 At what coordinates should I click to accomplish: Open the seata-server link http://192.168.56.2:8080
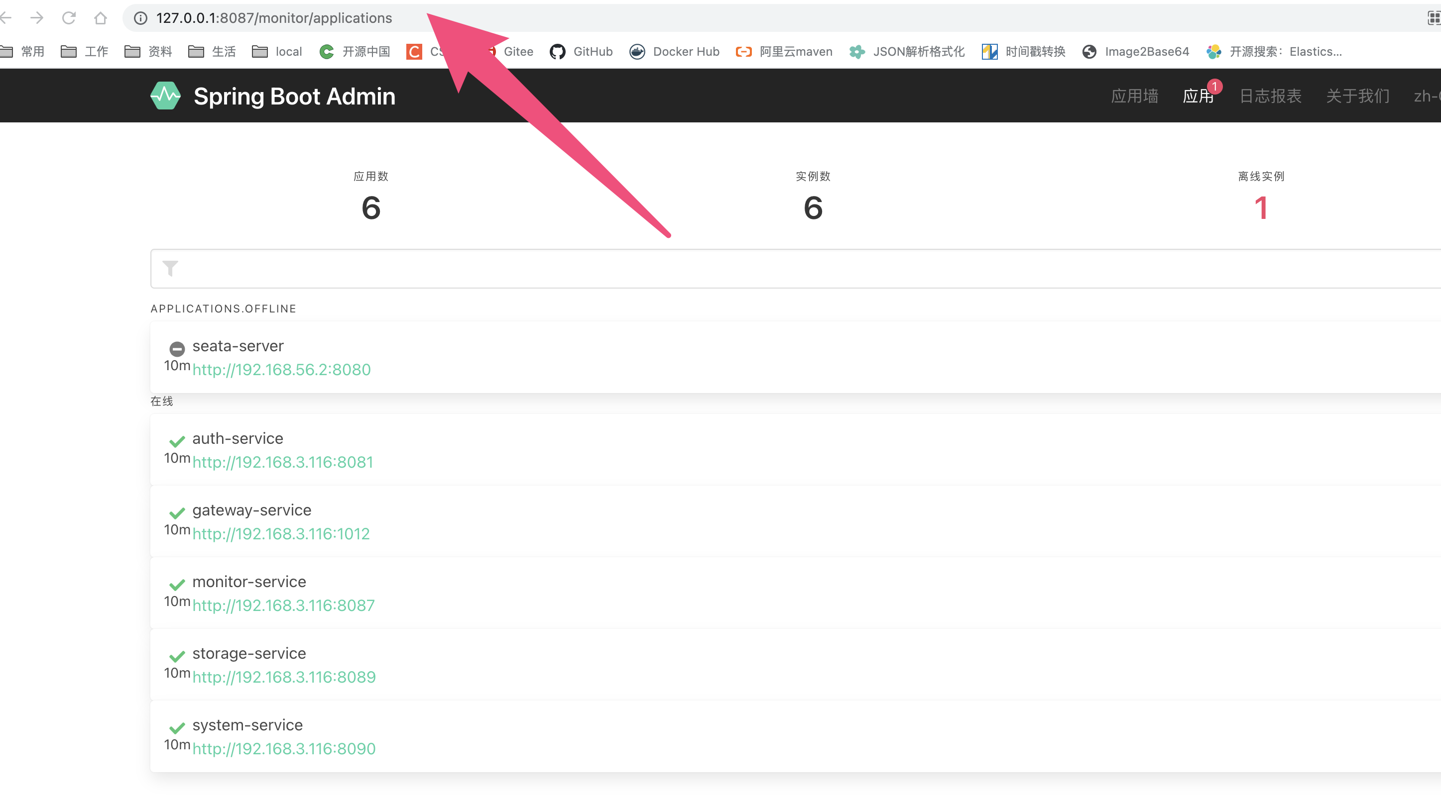pyautogui.click(x=281, y=370)
